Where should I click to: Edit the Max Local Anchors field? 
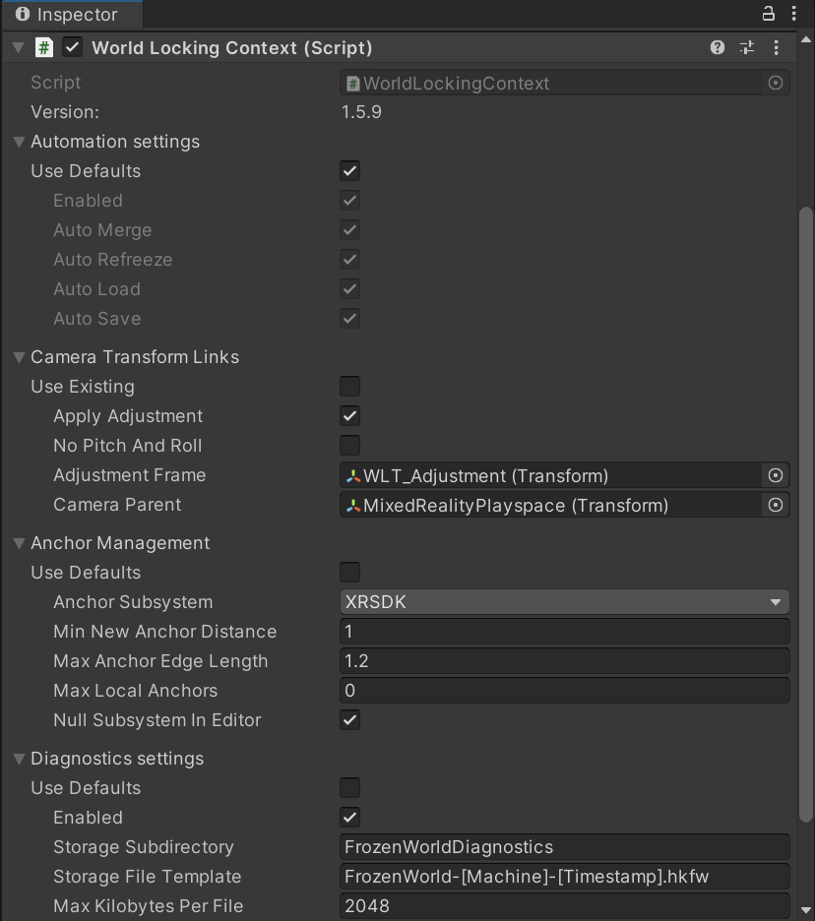564,690
